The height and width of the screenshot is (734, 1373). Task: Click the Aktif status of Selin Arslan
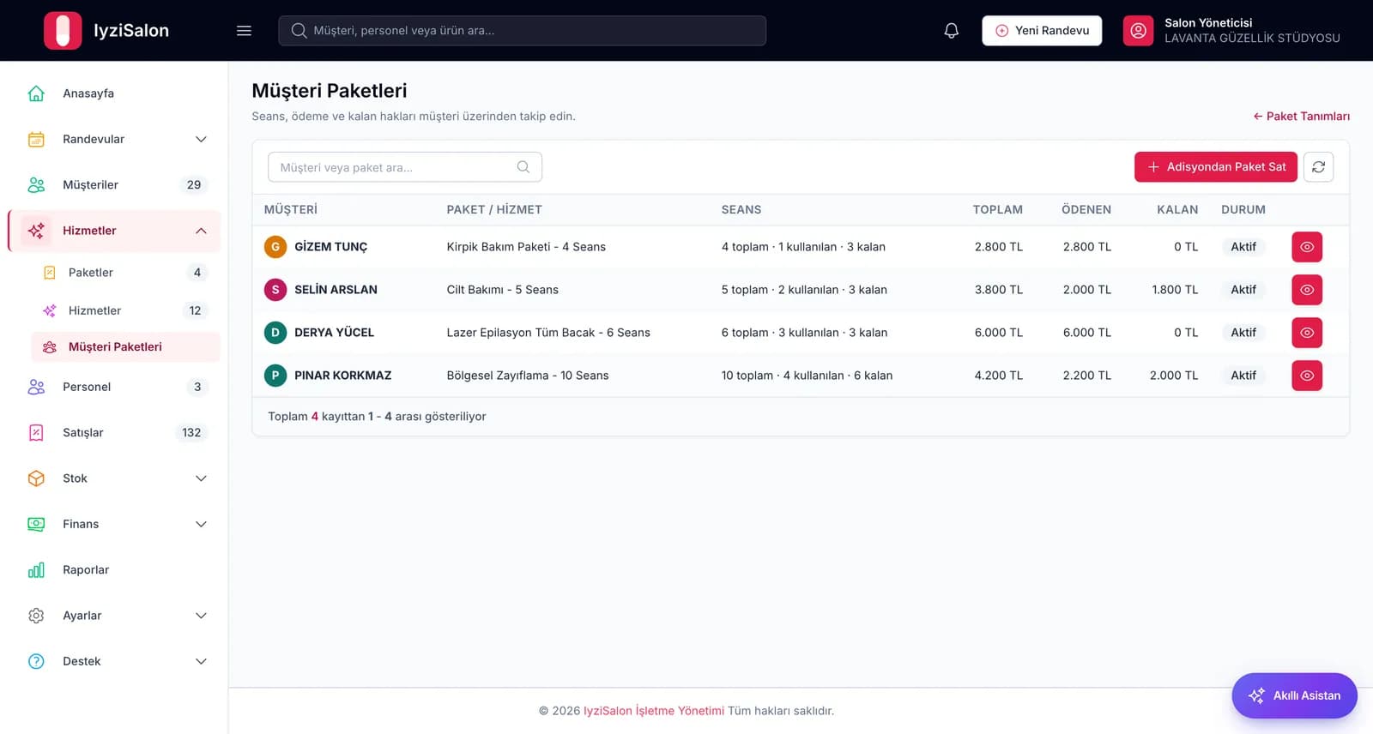click(x=1243, y=290)
